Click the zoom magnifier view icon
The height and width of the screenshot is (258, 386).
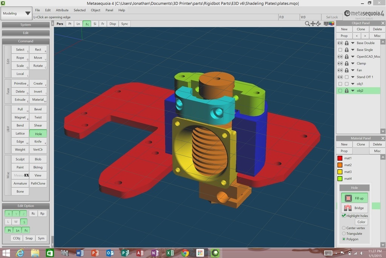click(x=308, y=24)
